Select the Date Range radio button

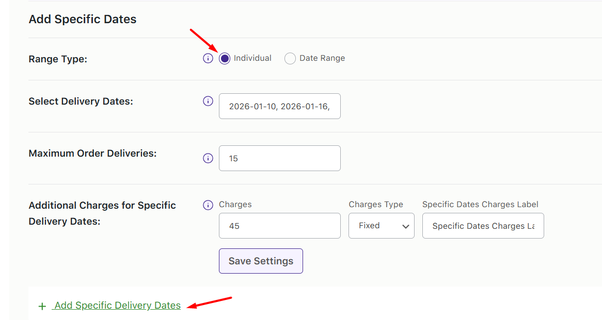click(x=290, y=59)
